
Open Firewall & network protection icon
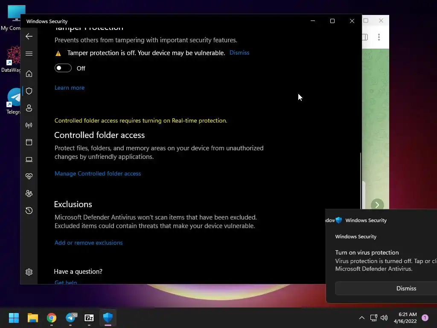29,125
